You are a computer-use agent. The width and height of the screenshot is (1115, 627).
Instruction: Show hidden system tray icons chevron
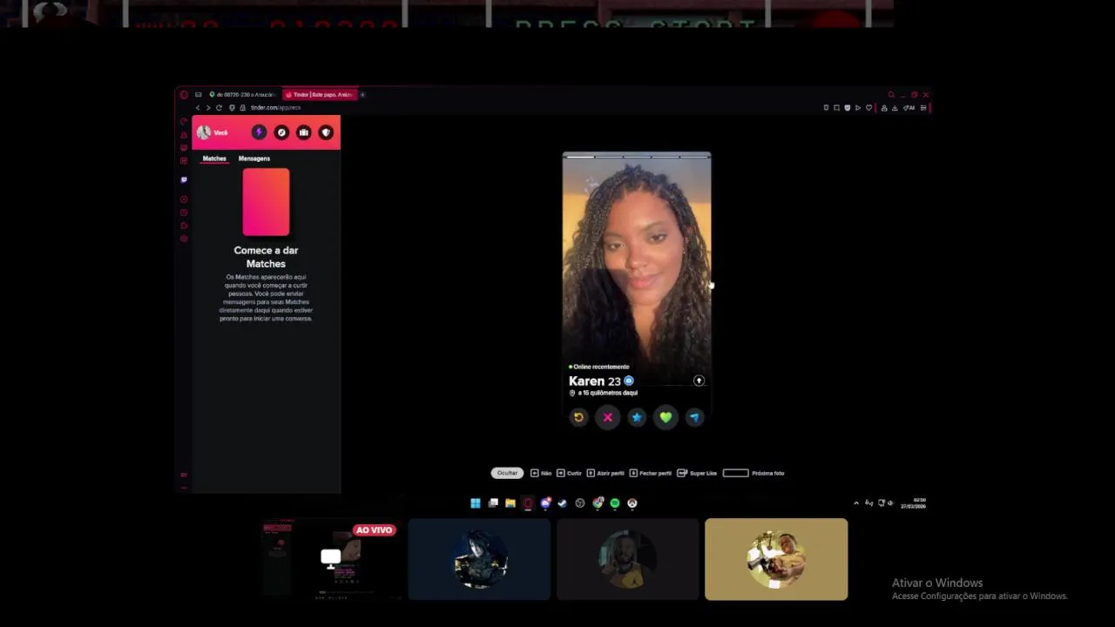856,503
